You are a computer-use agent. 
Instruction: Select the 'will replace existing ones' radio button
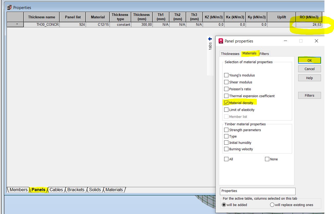coord(272,205)
